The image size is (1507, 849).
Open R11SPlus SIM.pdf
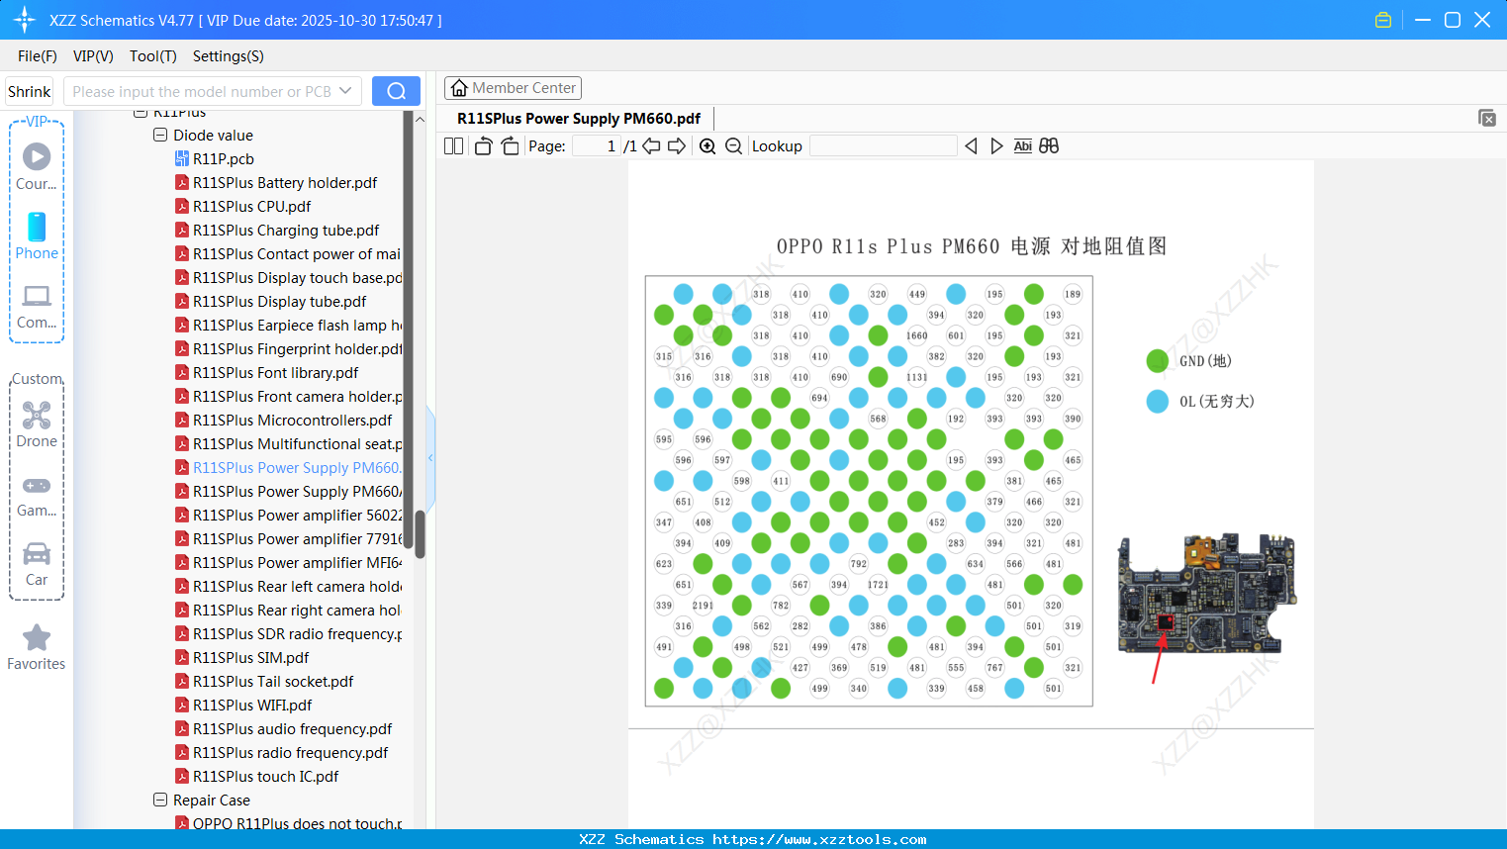click(x=250, y=657)
